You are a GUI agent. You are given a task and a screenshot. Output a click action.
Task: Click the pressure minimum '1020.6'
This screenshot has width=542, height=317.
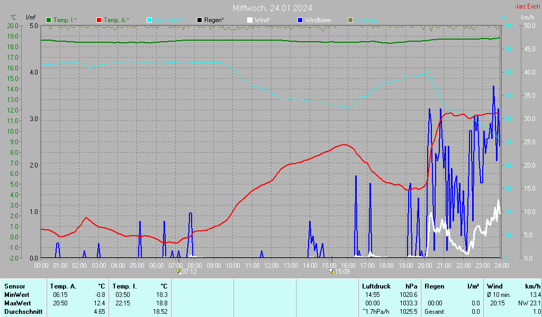point(409,295)
